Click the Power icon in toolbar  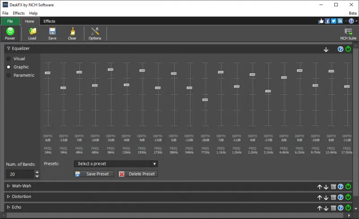click(10, 31)
